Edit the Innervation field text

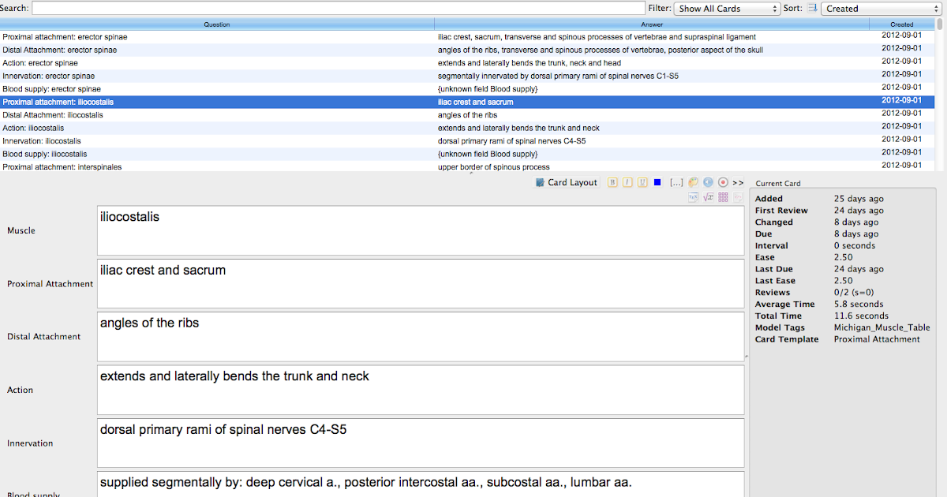(421, 443)
